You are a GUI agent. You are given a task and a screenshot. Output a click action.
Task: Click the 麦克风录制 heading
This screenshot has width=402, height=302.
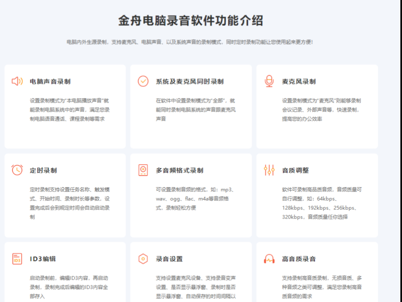(x=299, y=82)
